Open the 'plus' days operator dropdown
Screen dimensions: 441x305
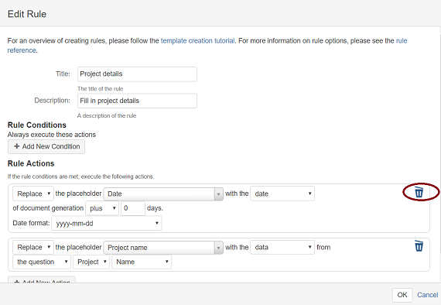102,208
